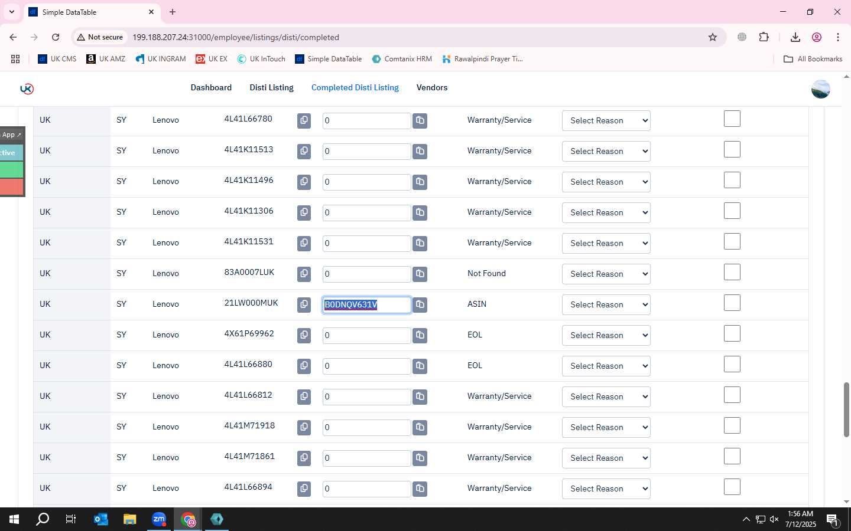
Task: Open Completed Disti Listing nav item
Action: (x=355, y=88)
